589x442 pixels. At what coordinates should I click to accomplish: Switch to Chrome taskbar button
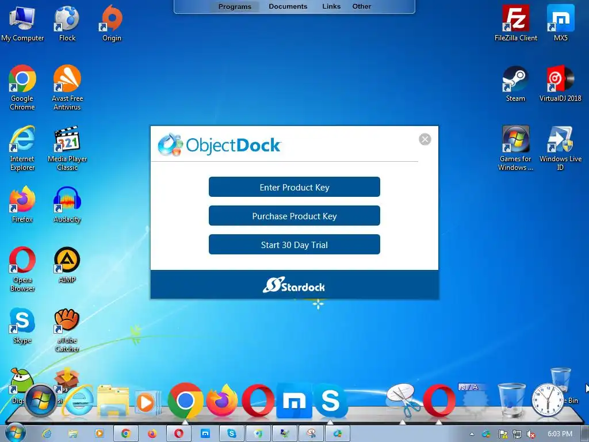click(126, 434)
